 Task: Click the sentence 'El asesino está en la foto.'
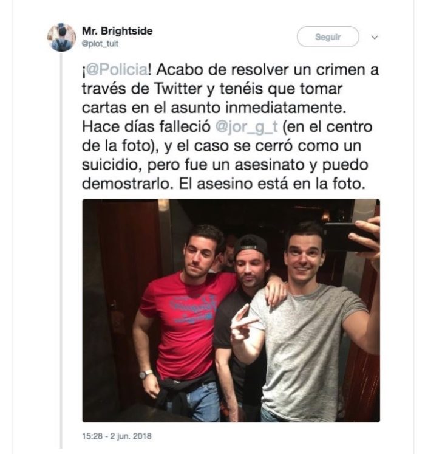point(272,184)
